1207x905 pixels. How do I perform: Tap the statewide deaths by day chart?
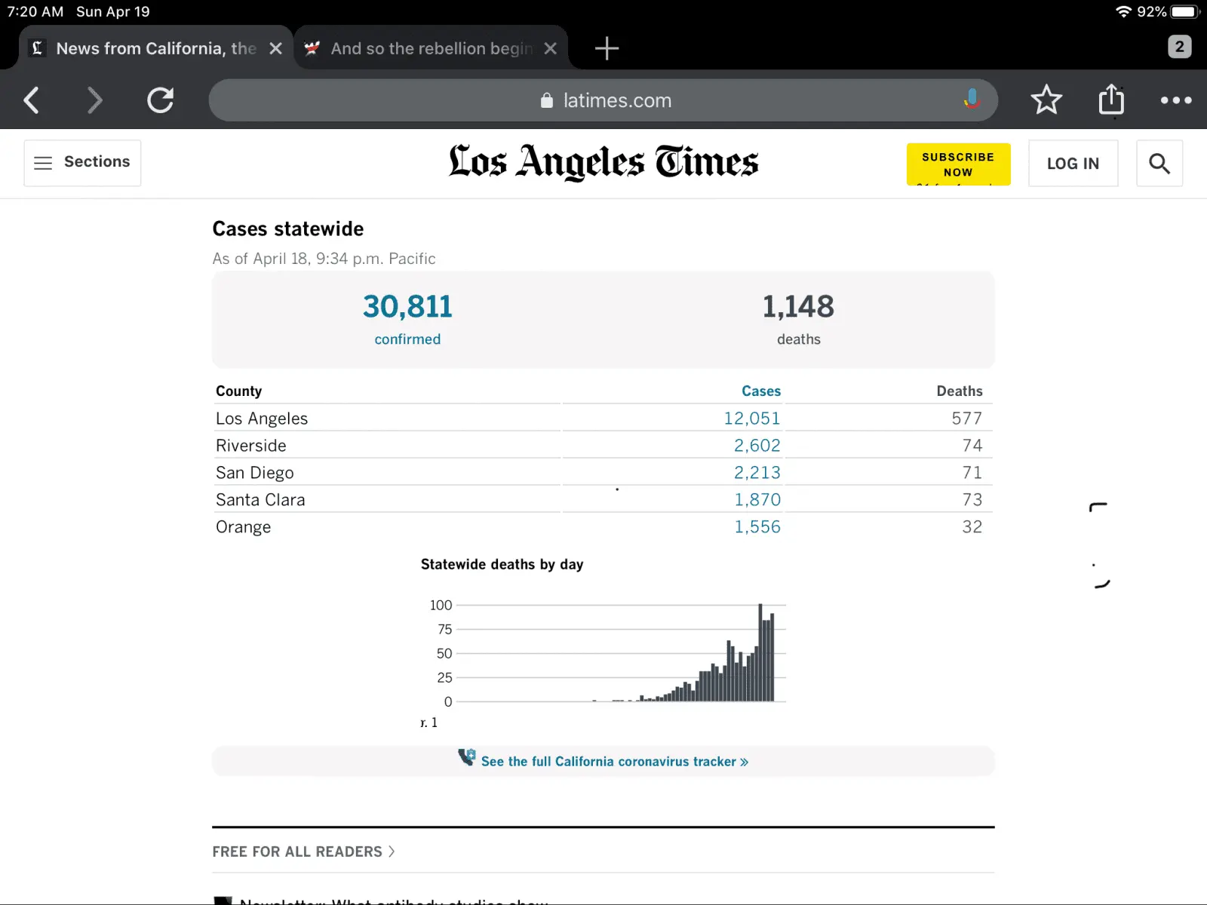(x=603, y=652)
